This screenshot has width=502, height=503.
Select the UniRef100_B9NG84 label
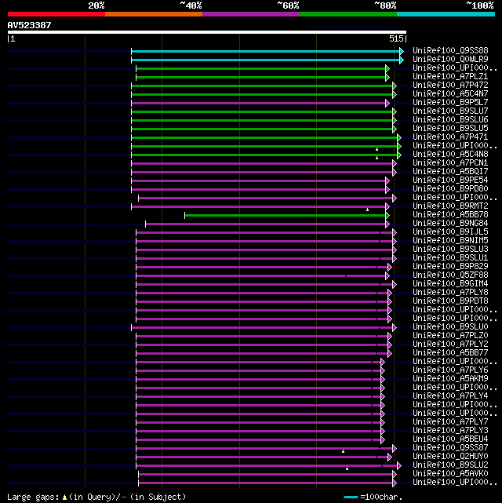point(450,224)
